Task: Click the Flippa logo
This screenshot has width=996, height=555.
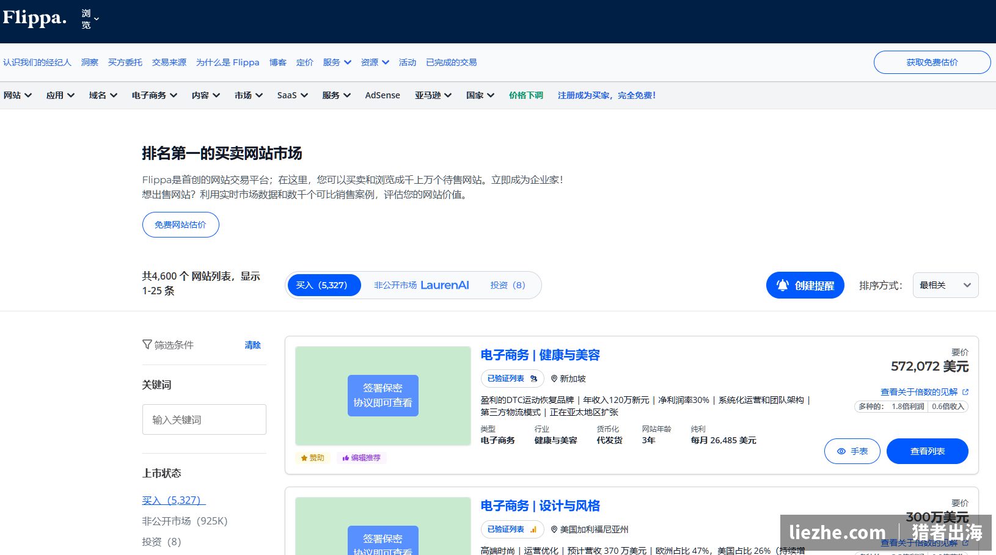Action: point(34,18)
